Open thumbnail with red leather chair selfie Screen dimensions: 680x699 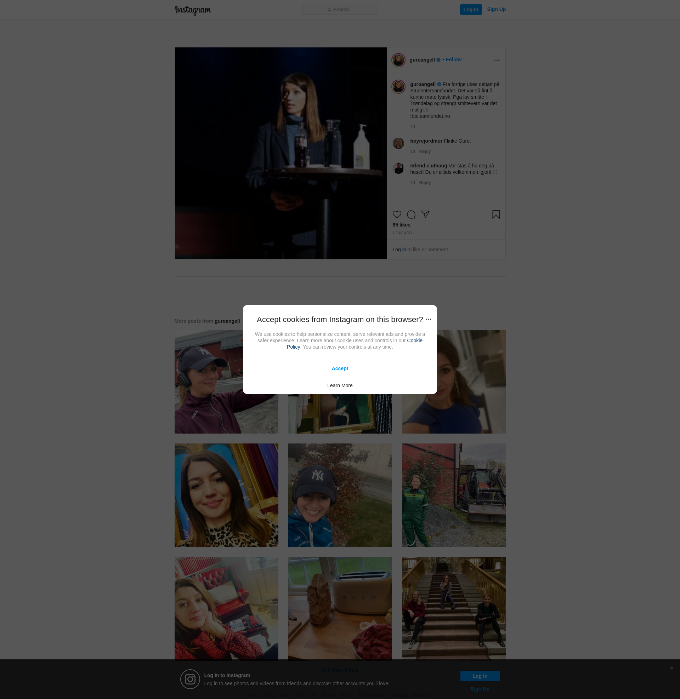(x=226, y=609)
